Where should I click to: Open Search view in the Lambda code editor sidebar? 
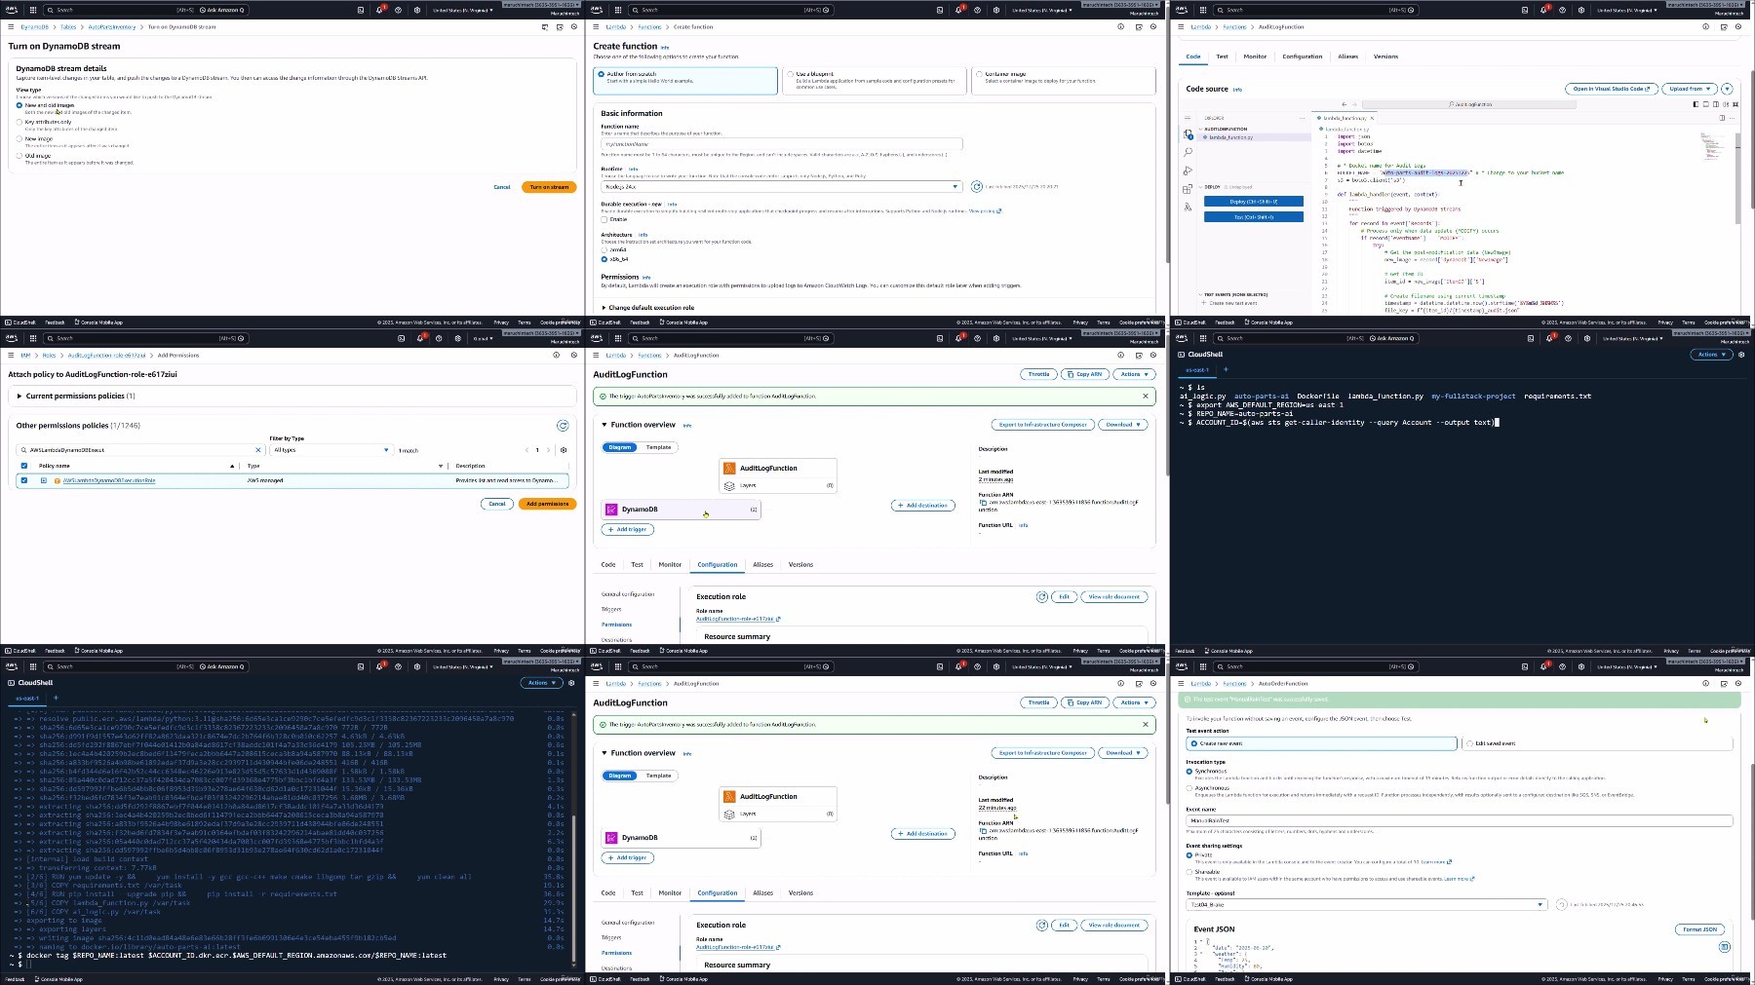click(1188, 153)
